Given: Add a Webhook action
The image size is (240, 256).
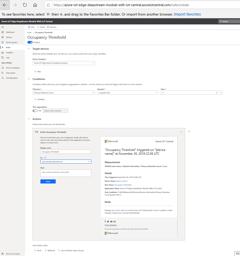Looking at the screenshot, I should point(50,250).
